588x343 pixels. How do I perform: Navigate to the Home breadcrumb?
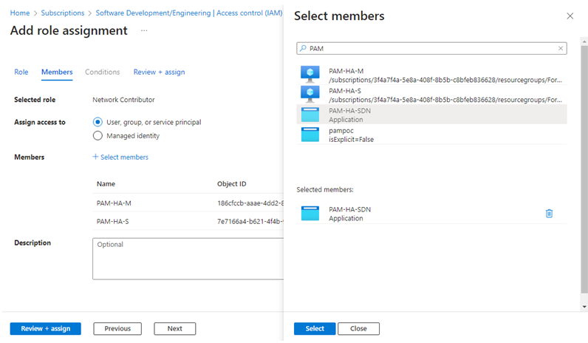pyautogui.click(x=20, y=13)
